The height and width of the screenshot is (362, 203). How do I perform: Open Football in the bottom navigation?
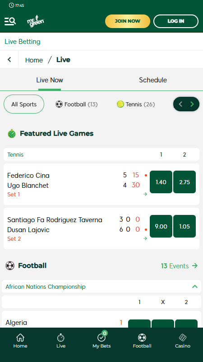pos(142,341)
